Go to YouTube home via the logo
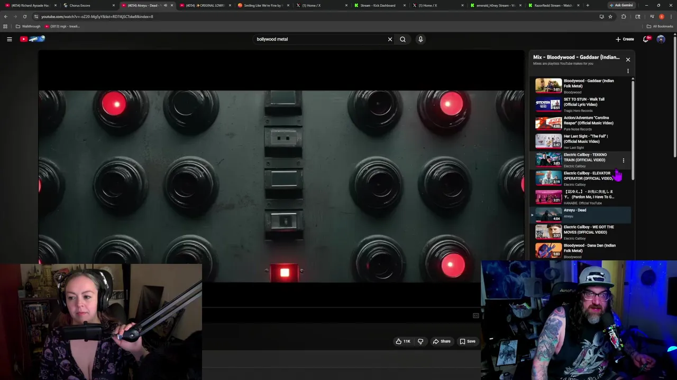 pos(33,39)
